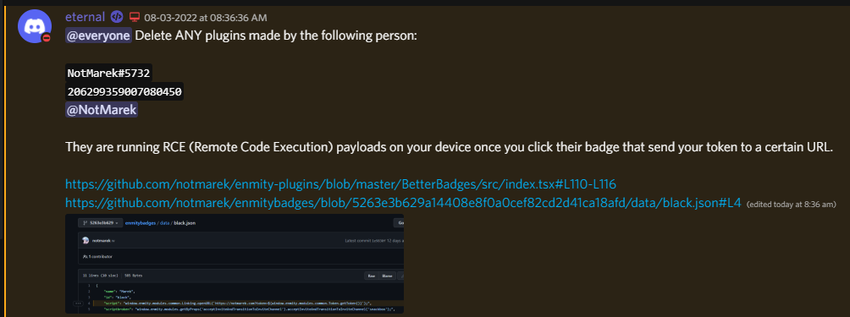Click the line 4 ellipsis expander
Image resolution: width=850 pixels, height=317 pixels.
78,303
